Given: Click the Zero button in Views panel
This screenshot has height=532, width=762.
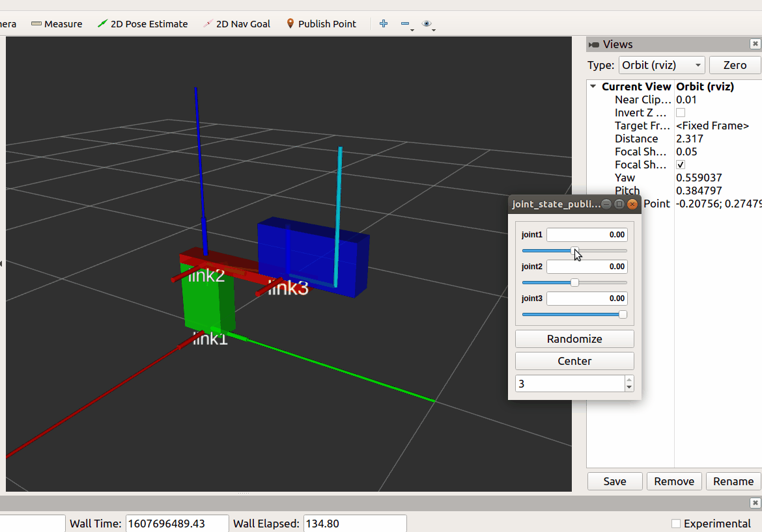Looking at the screenshot, I should (x=735, y=65).
